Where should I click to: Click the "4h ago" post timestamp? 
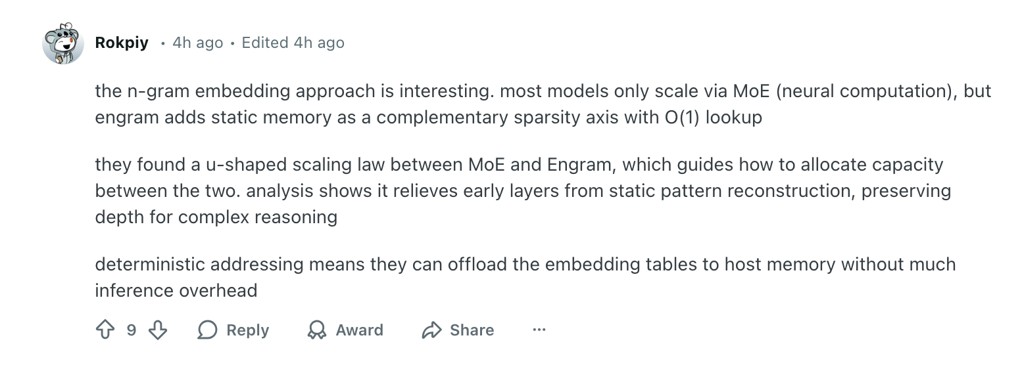pos(197,43)
